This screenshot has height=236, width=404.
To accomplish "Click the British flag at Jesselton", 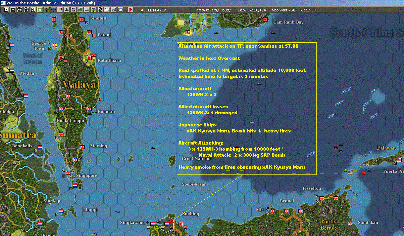I will [322, 198].
